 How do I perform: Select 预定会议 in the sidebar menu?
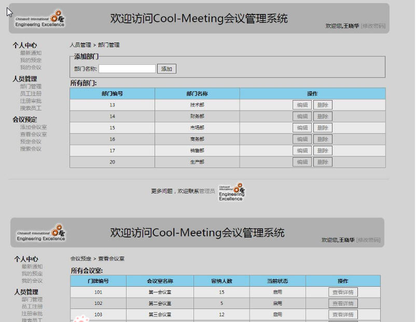(31, 142)
